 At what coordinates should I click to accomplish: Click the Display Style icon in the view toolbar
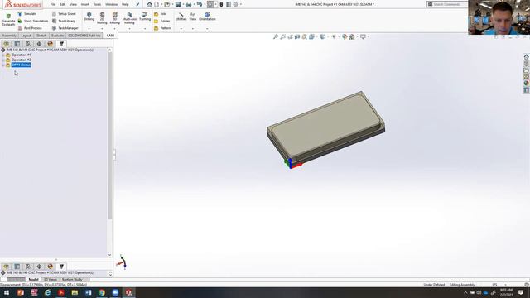323,36
